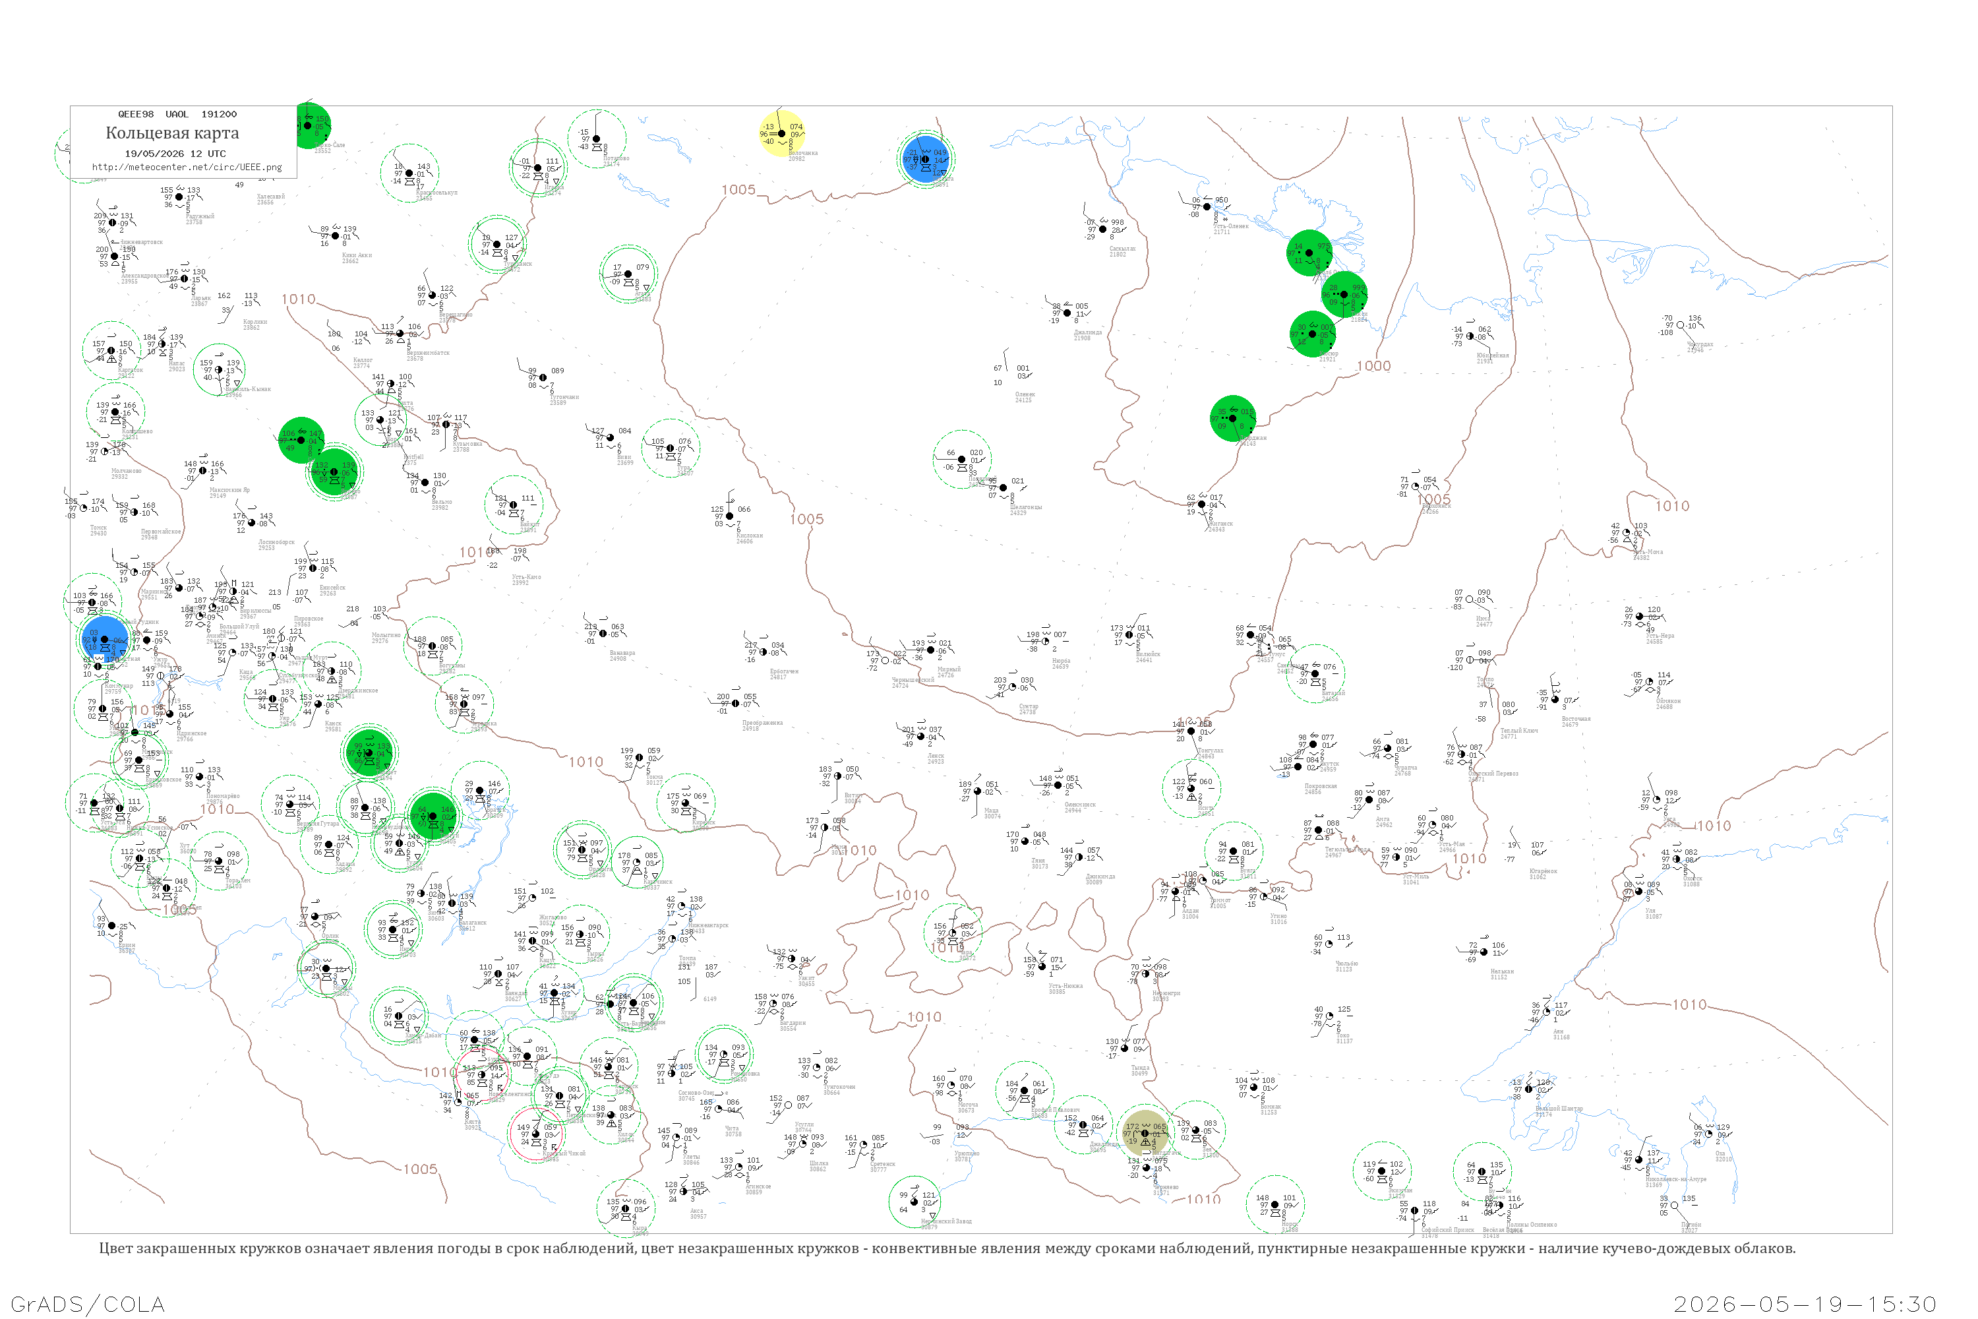1978x1319 pixels.
Task: Click the blue filled circle on the map's left edge
Action: coord(105,639)
